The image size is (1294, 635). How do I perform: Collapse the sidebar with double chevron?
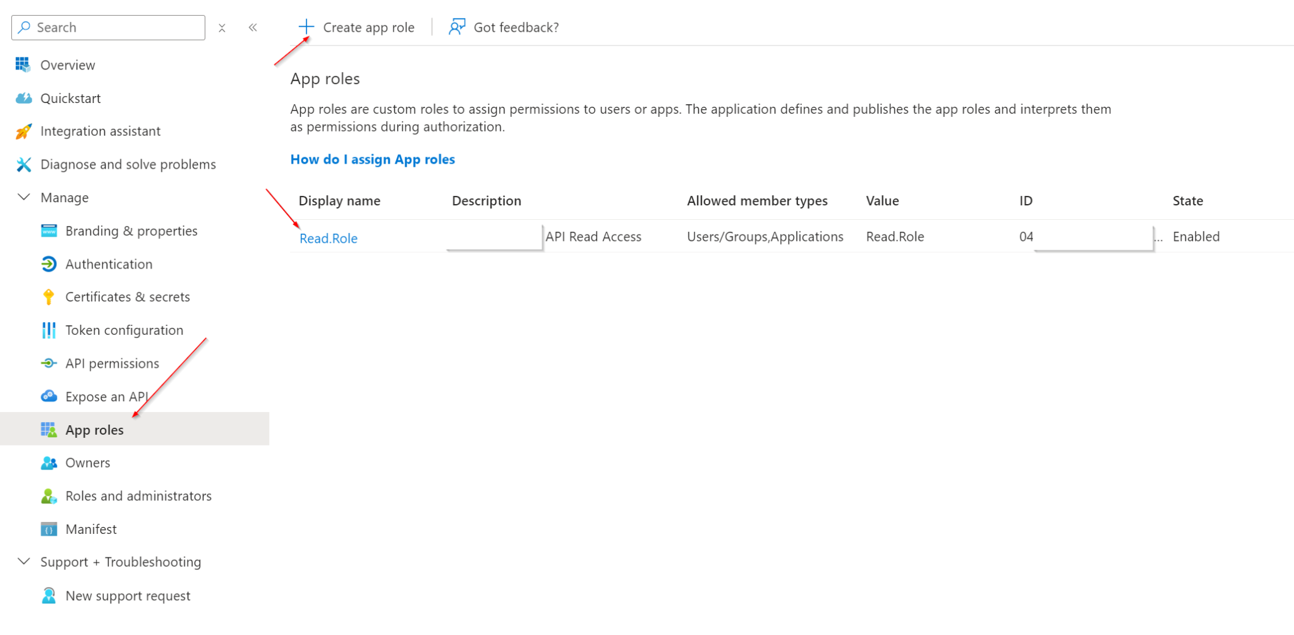click(253, 27)
